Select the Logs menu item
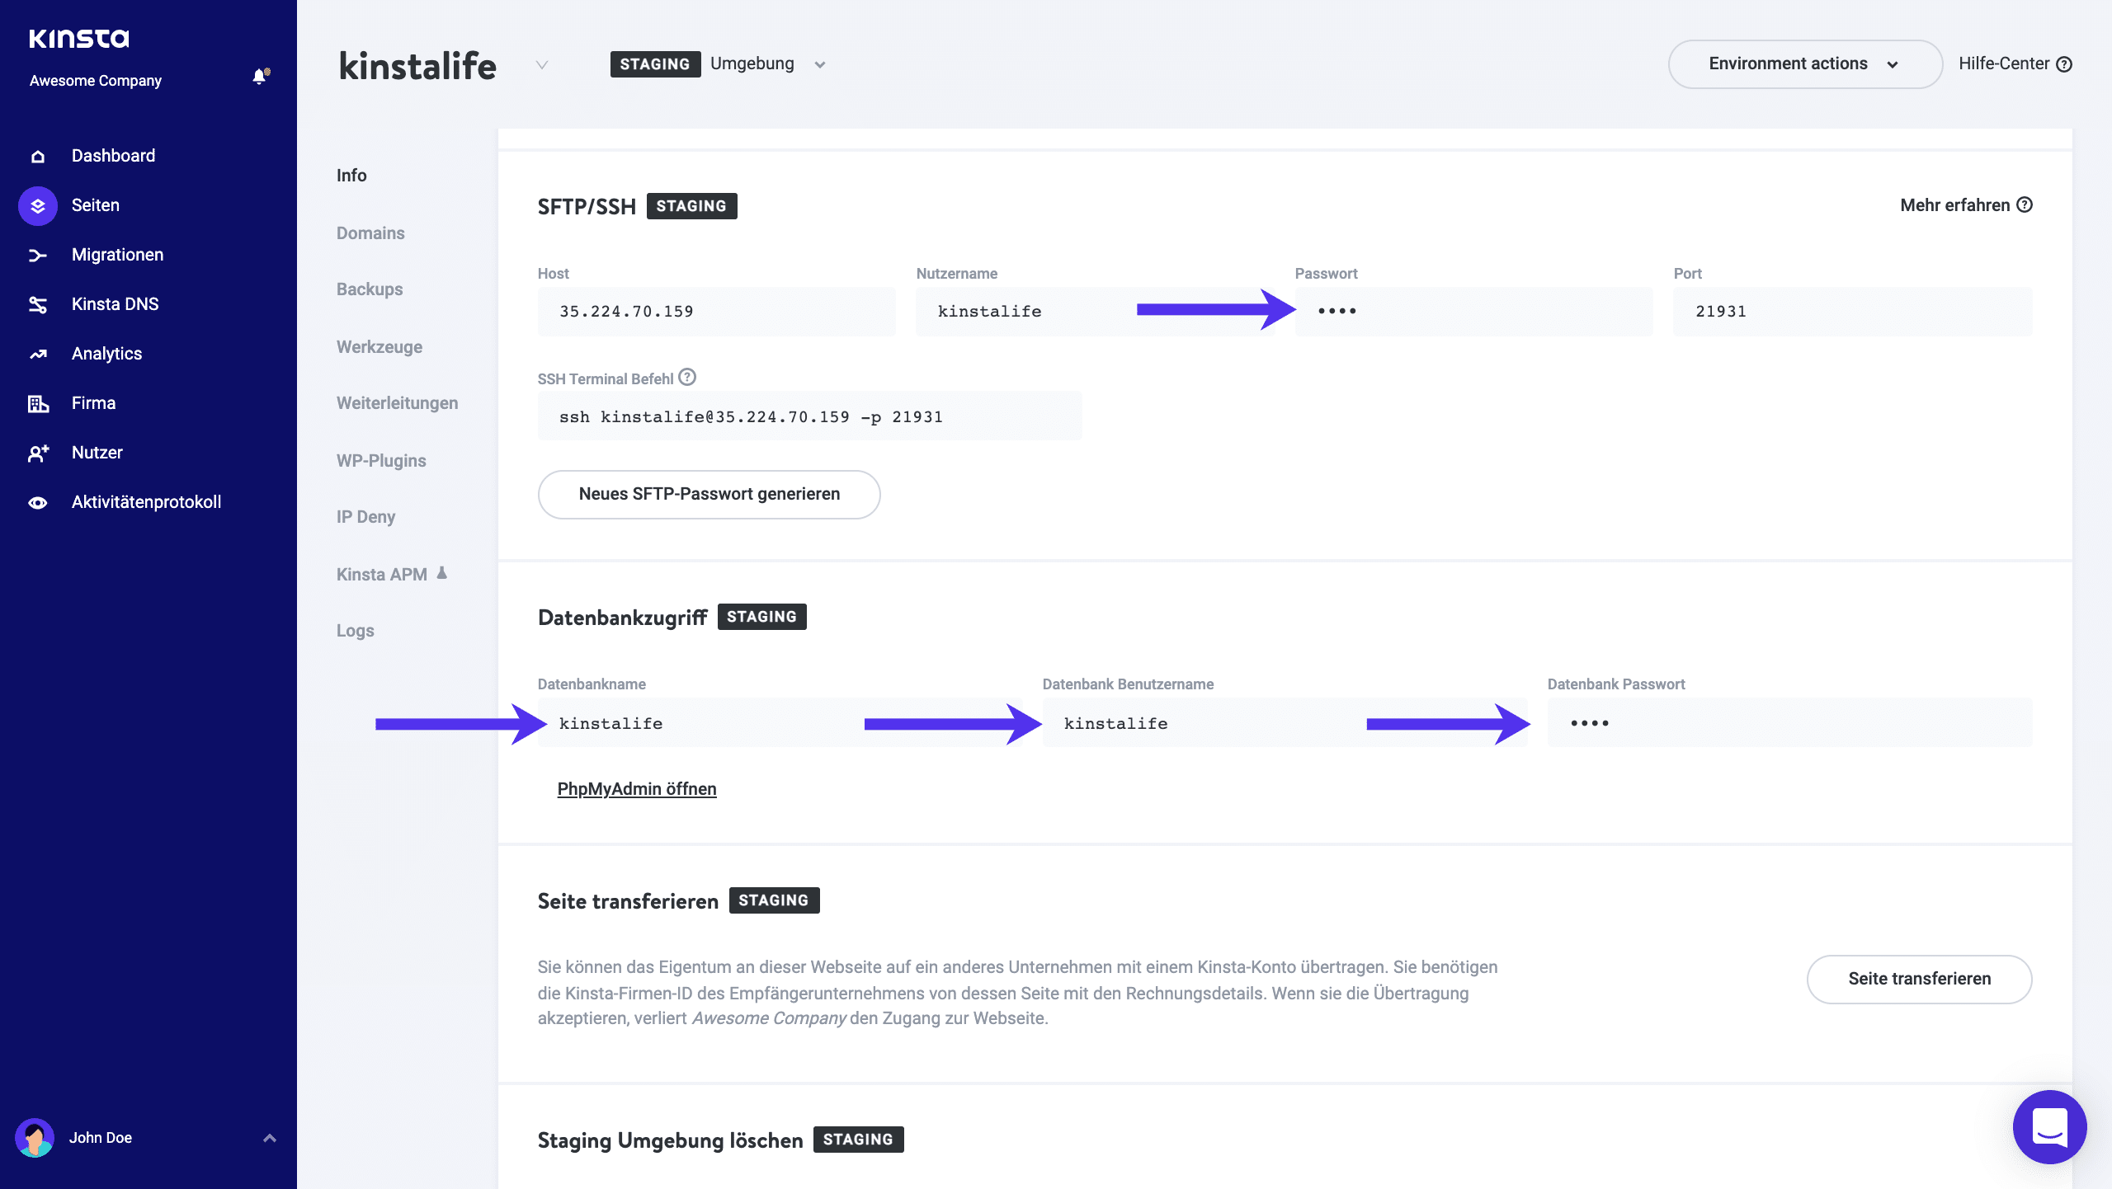Screen dimensions: 2112x1189 click(356, 631)
